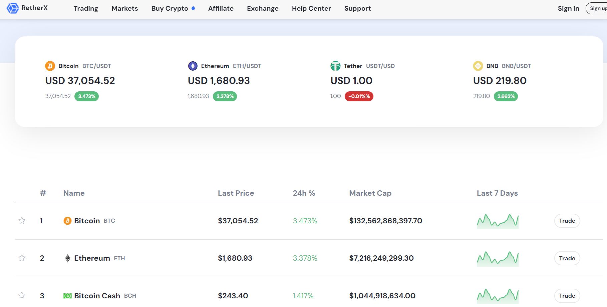Click the USD 1,680.93 price on Ethereum card
This screenshot has height=307, width=607.
[x=219, y=81]
